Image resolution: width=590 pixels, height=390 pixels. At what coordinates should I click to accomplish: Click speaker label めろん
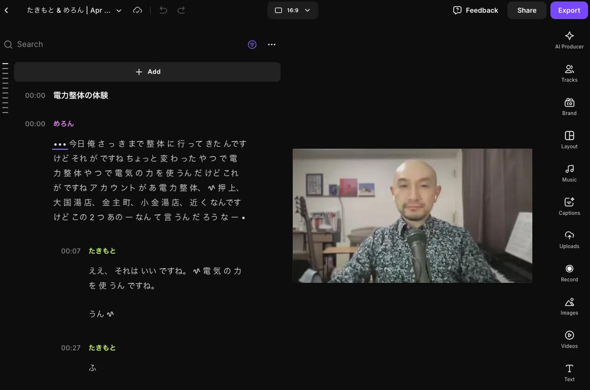tap(63, 124)
